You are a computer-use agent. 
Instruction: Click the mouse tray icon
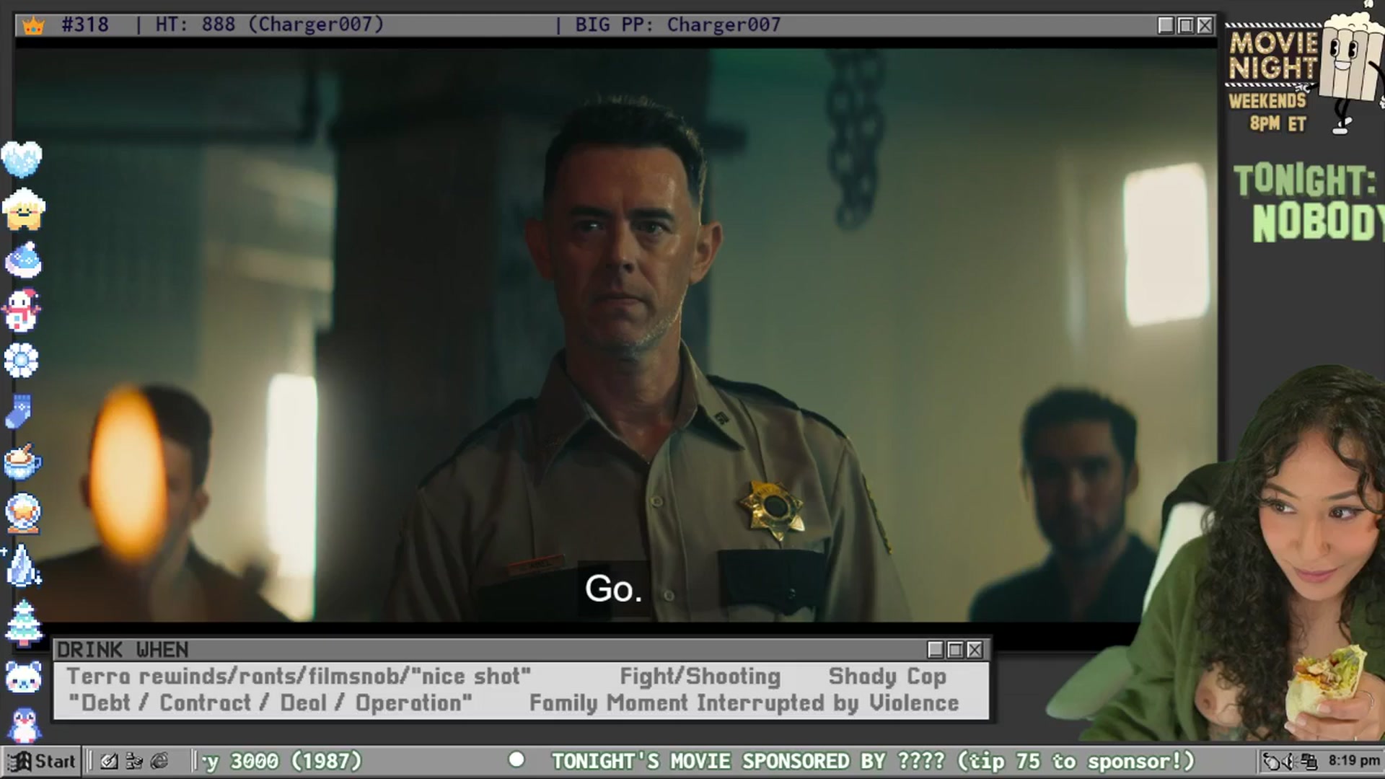[1271, 761]
